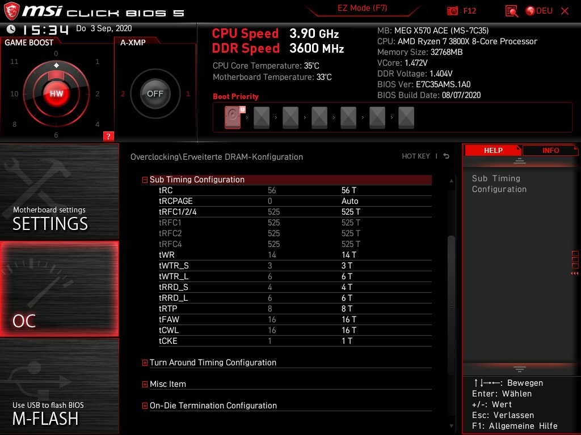Viewport: 581px width, 435px height.
Task: Click the scrollbar up arrow
Action: click(451, 181)
